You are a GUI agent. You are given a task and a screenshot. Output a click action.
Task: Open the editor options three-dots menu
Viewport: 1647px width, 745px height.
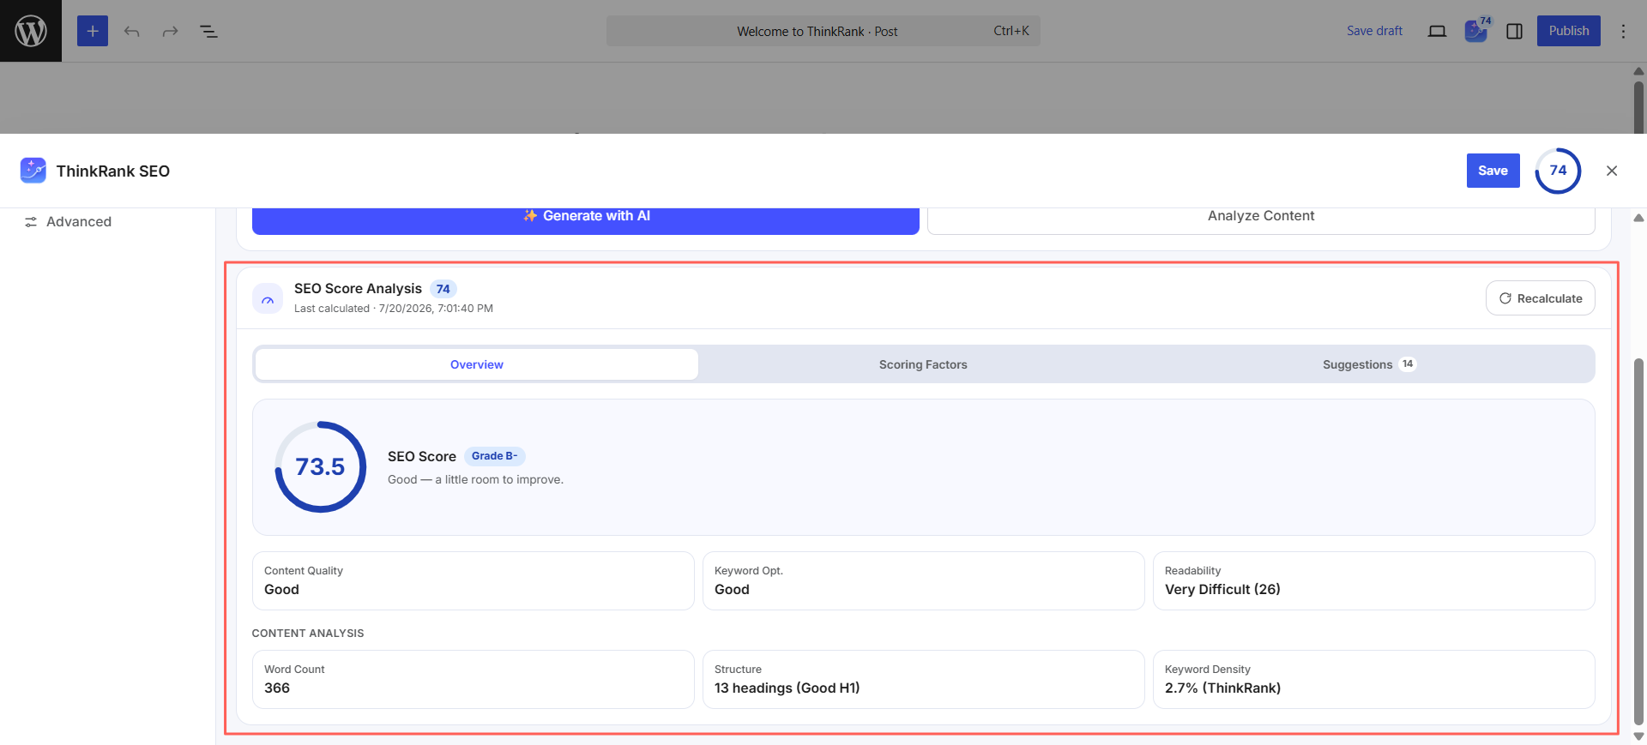point(1623,31)
